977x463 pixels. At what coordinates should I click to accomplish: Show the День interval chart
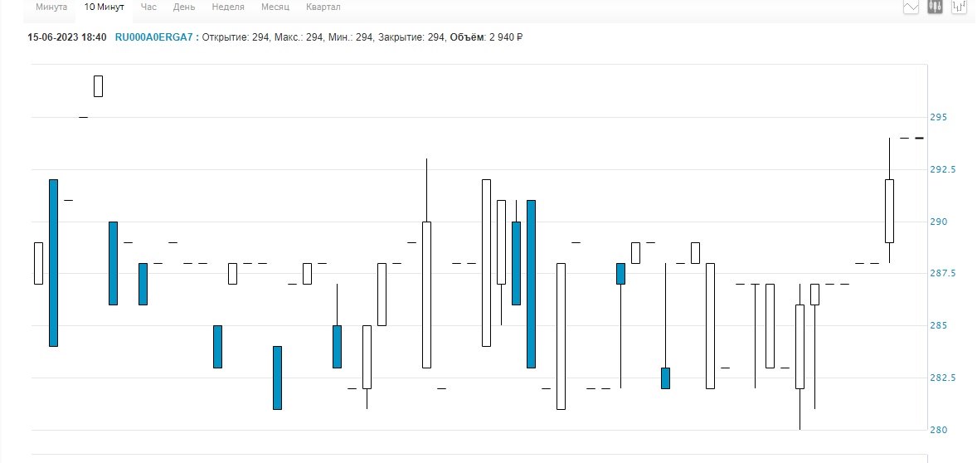[x=184, y=7]
